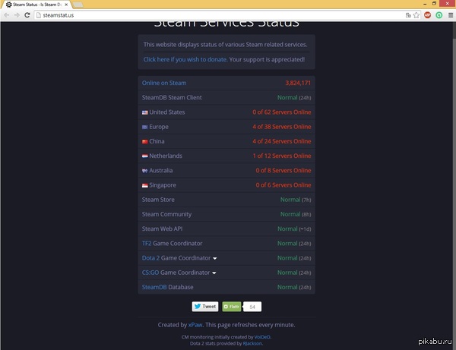Bookmark this page with the star
This screenshot has width=456, height=350.
click(416, 15)
